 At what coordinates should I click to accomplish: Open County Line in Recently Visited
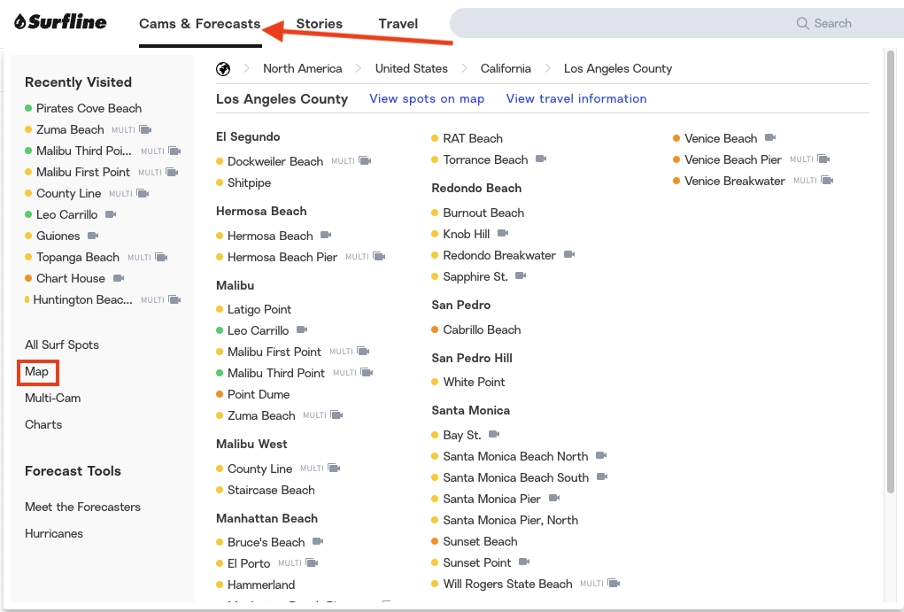[68, 193]
